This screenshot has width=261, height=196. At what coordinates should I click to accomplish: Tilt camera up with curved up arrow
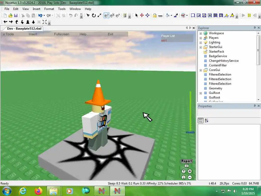coord(17,22)
